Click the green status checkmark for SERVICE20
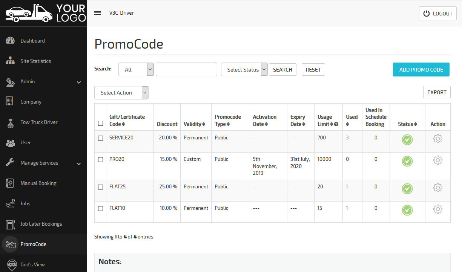This screenshot has width=462, height=272. [407, 140]
